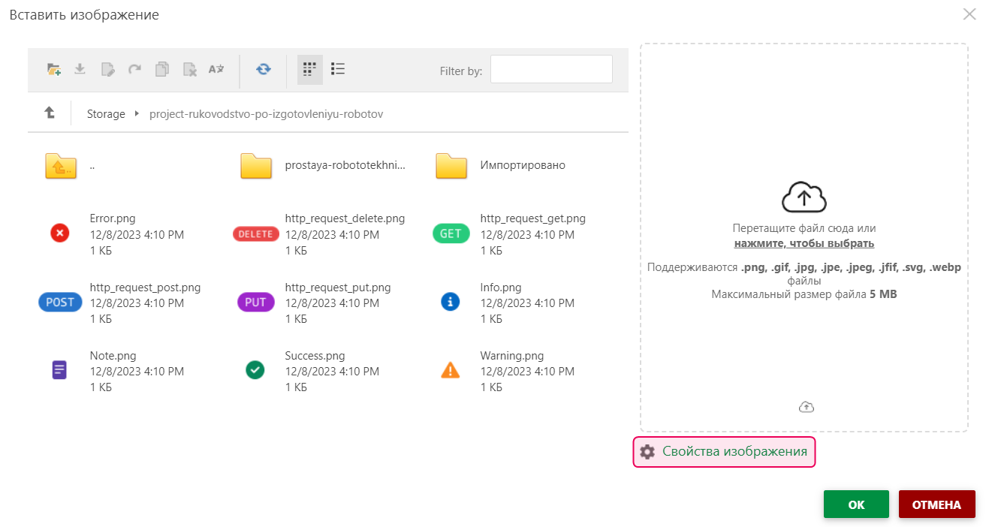Click the Filter by text field

[551, 69]
